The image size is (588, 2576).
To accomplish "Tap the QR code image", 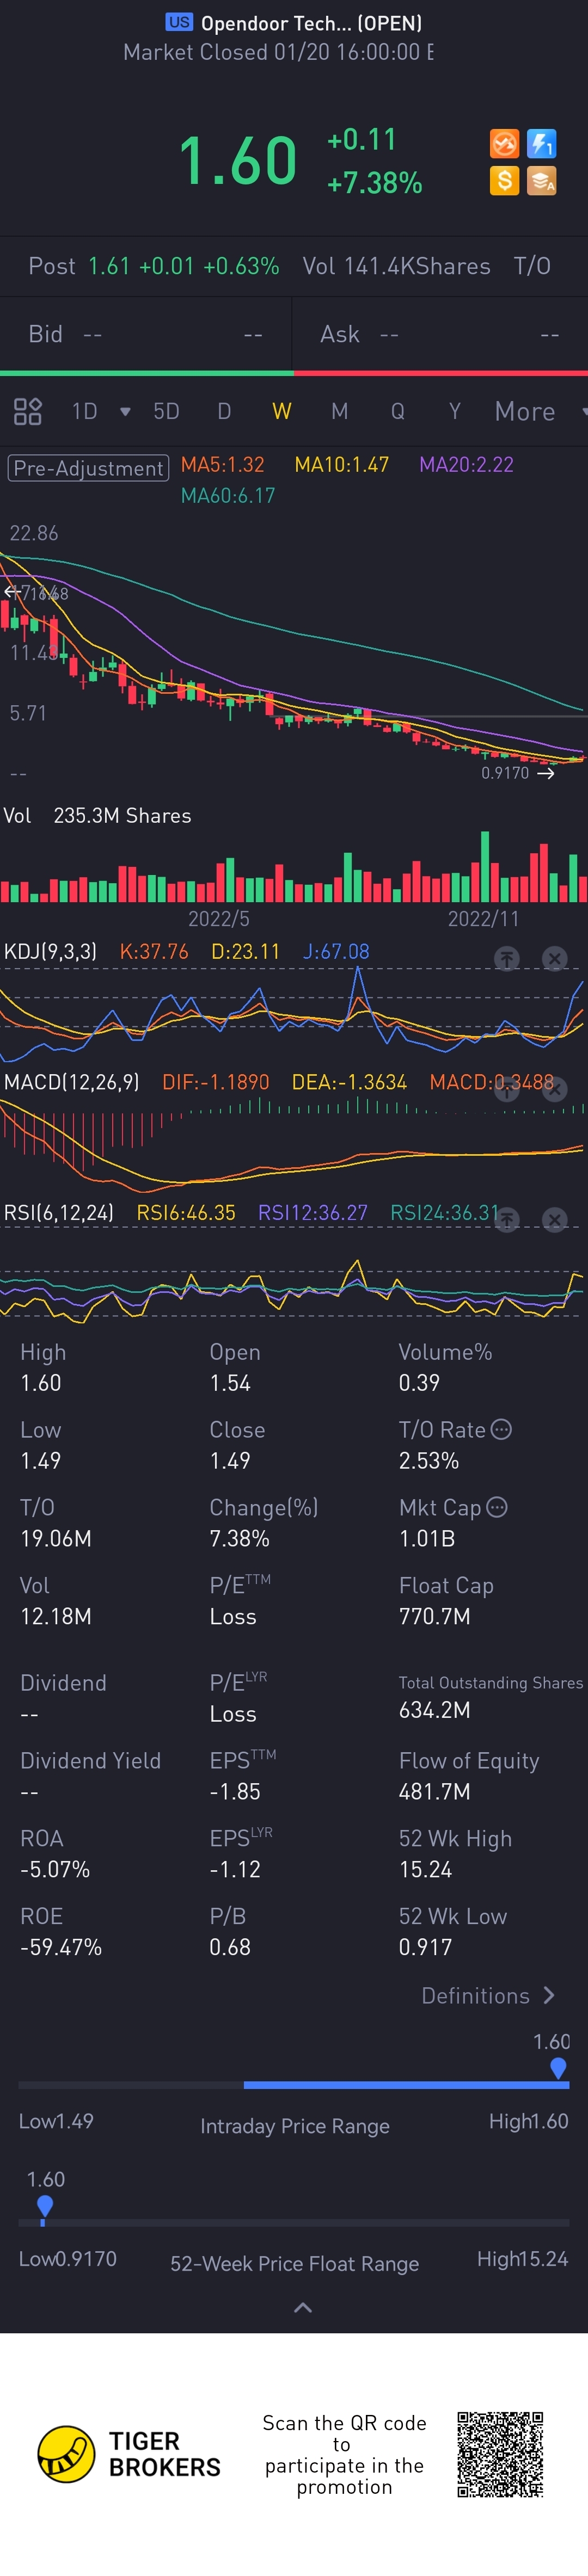I will pos(500,2454).
